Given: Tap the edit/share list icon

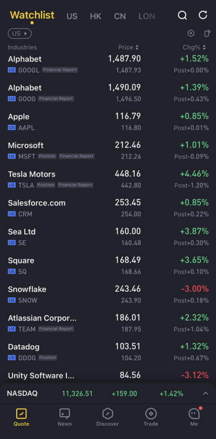Looking at the screenshot, I should (207, 33).
